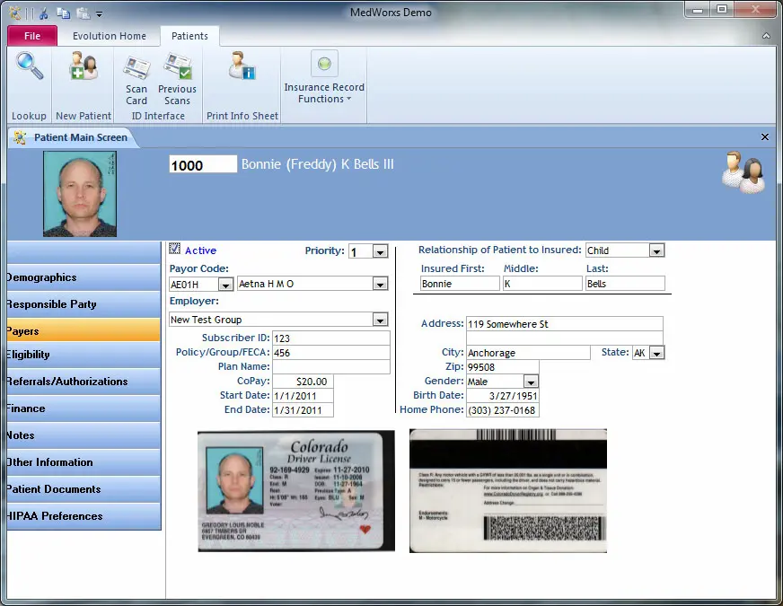Switch to the Evolution Home tab
The height and width of the screenshot is (606, 783).
click(109, 36)
